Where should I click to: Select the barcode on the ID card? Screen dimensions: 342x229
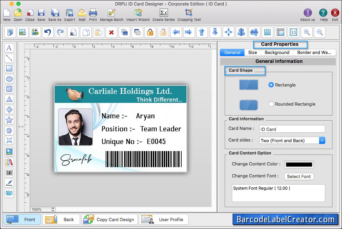[144, 159]
